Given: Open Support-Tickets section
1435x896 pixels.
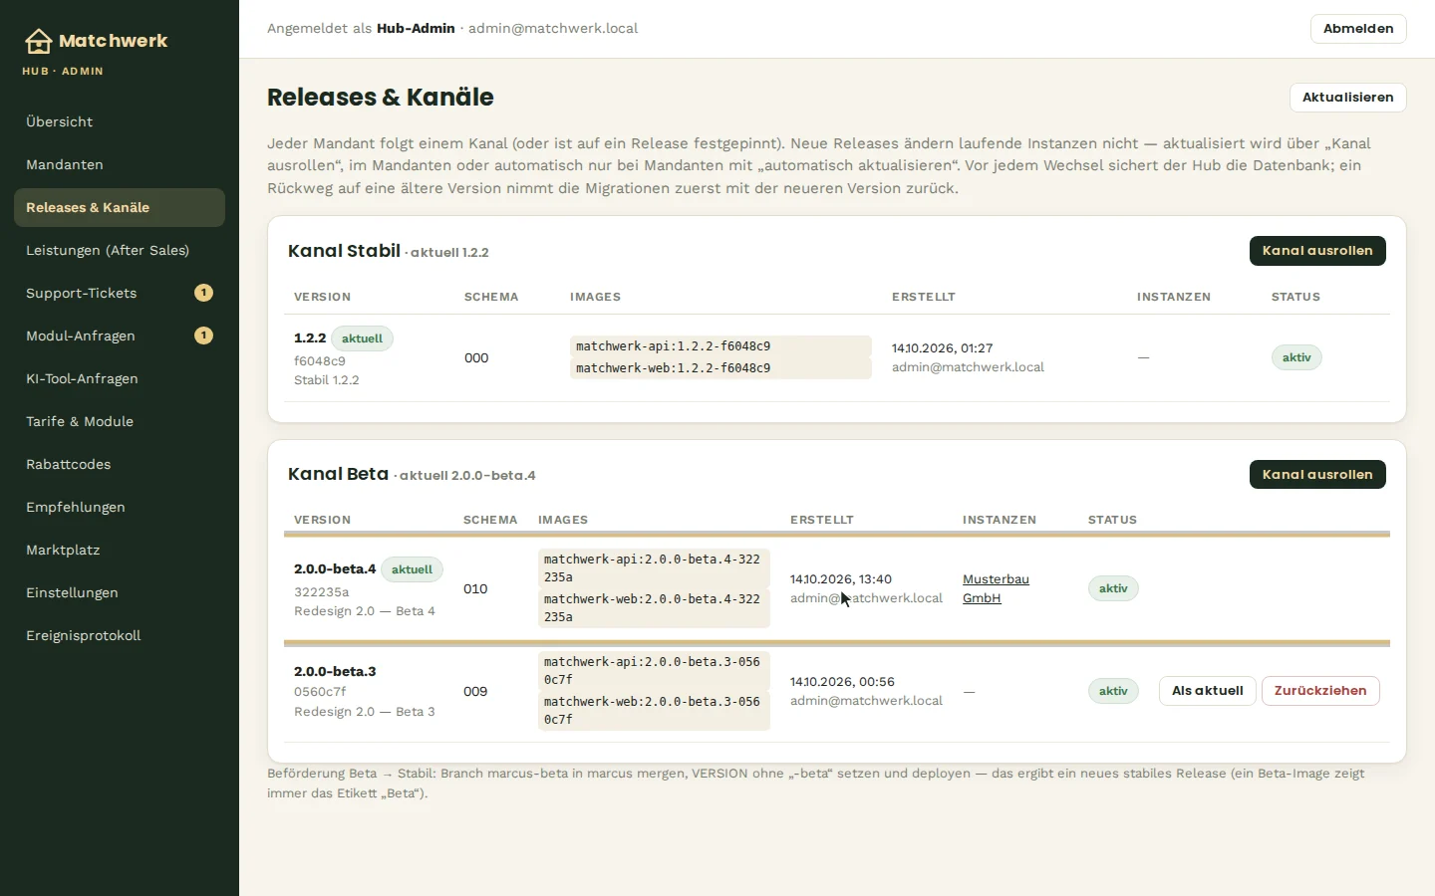Looking at the screenshot, I should click(120, 293).
